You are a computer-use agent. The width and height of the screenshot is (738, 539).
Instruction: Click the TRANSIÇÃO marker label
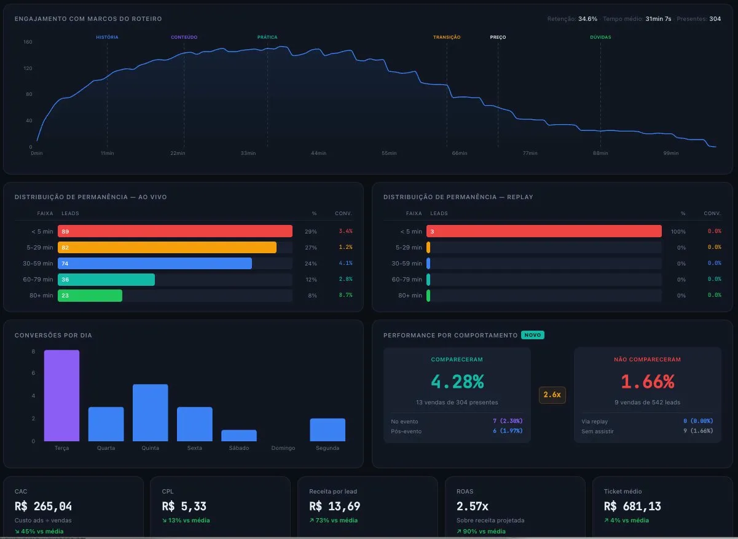point(447,37)
